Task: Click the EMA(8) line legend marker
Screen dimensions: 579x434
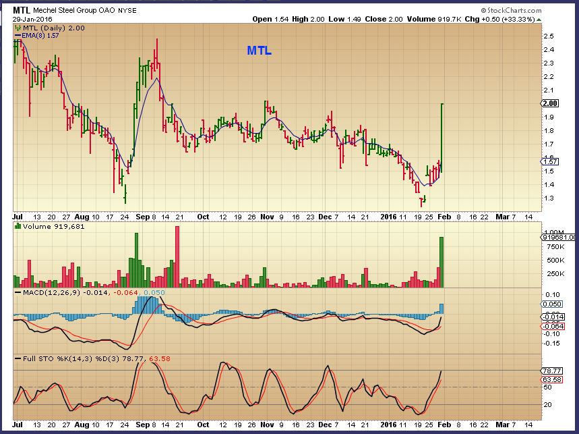Action: [16, 34]
